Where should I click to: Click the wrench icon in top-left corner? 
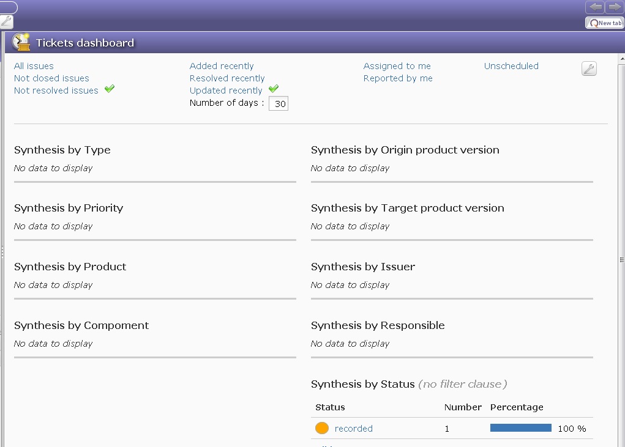(x=6, y=21)
